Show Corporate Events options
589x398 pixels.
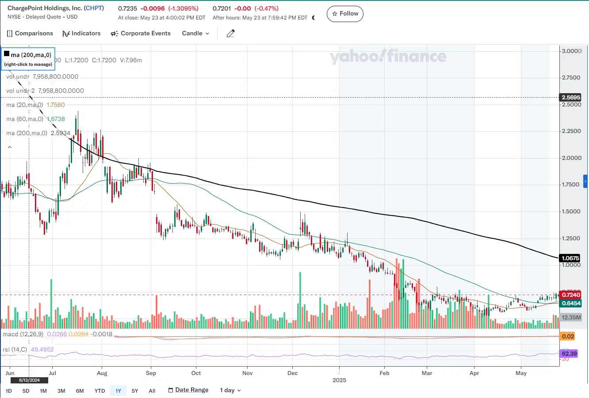pyautogui.click(x=141, y=34)
